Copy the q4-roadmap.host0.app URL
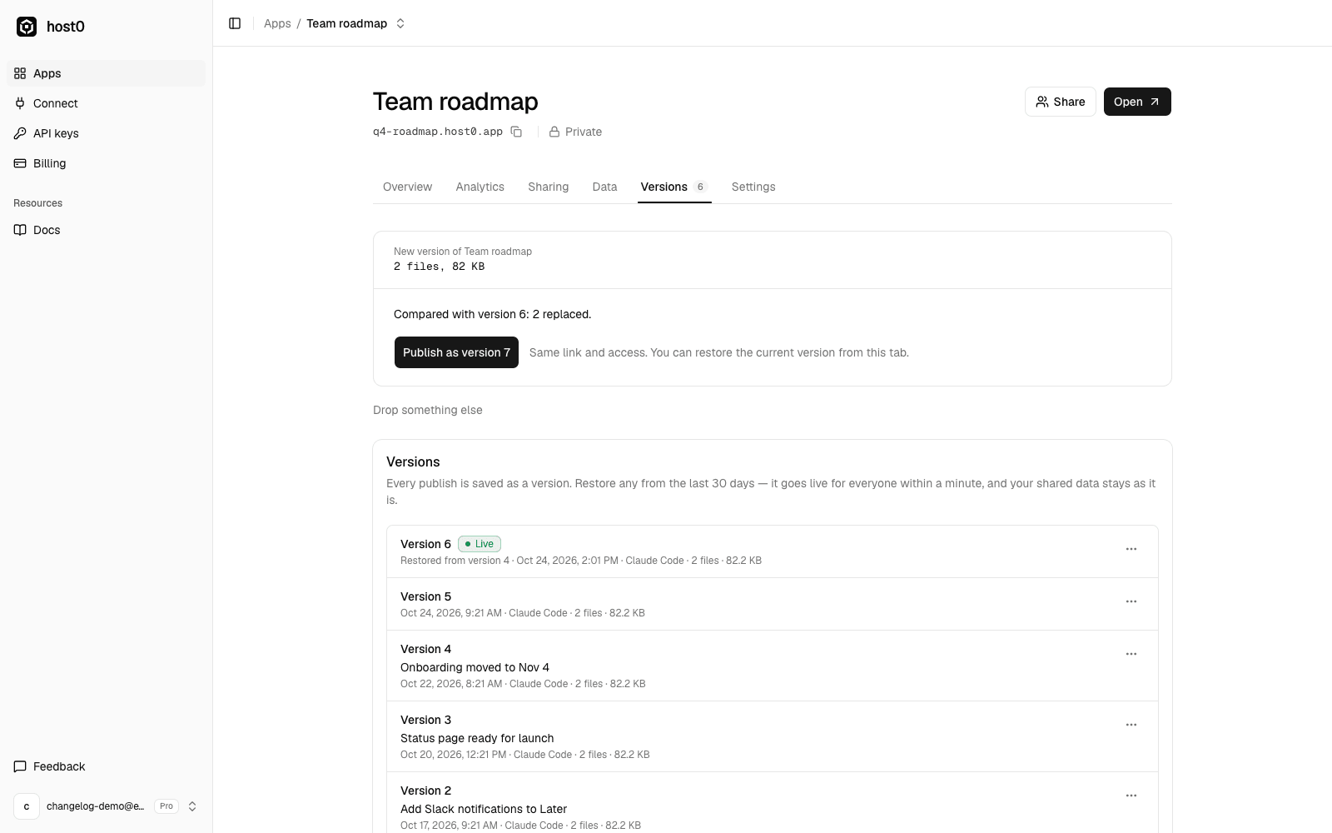 [x=516, y=132]
